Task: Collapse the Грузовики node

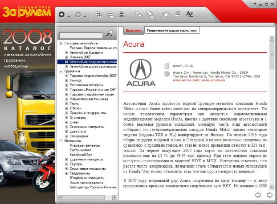Action: (61, 71)
